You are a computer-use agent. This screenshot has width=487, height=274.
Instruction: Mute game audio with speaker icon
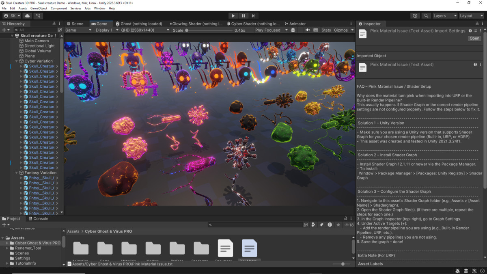pos(308,30)
